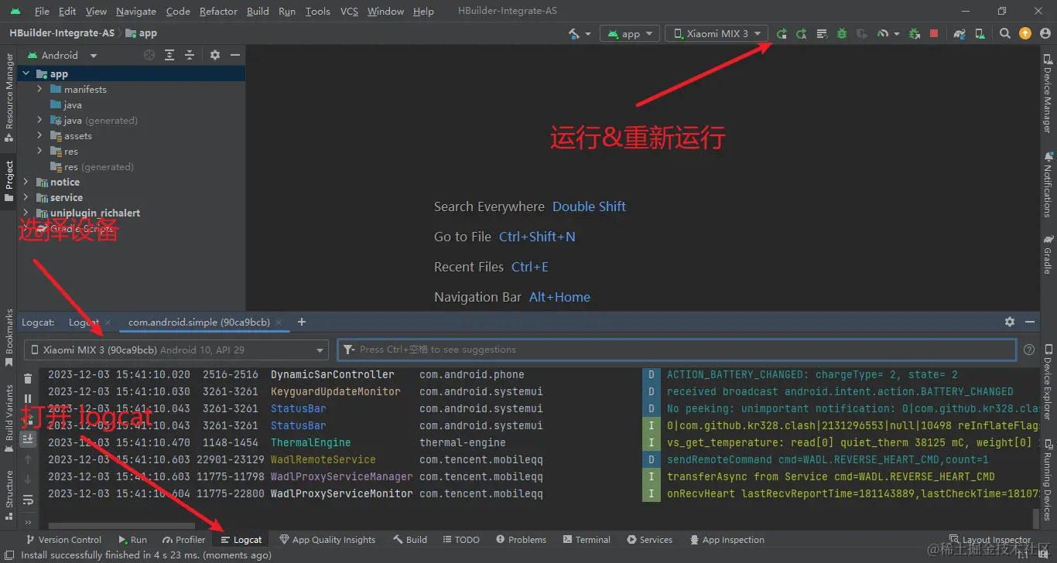This screenshot has height=563, width=1057.
Task: Open the Terminal tool window tab
Action: coord(587,540)
